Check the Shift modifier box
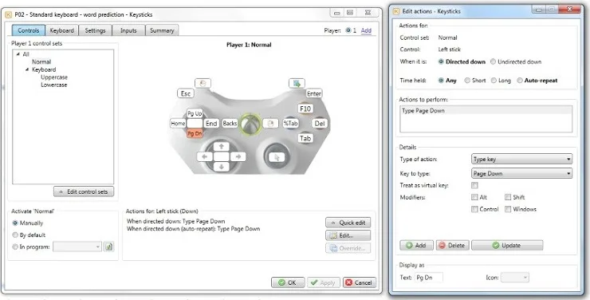This screenshot has width=590, height=300. pos(508,197)
